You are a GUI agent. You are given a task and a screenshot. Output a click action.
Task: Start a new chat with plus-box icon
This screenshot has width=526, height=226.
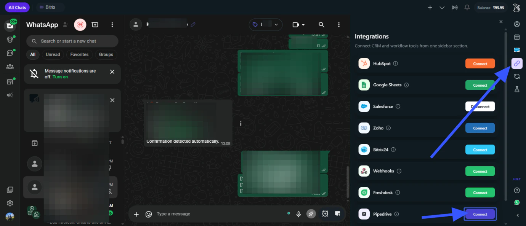tap(95, 25)
